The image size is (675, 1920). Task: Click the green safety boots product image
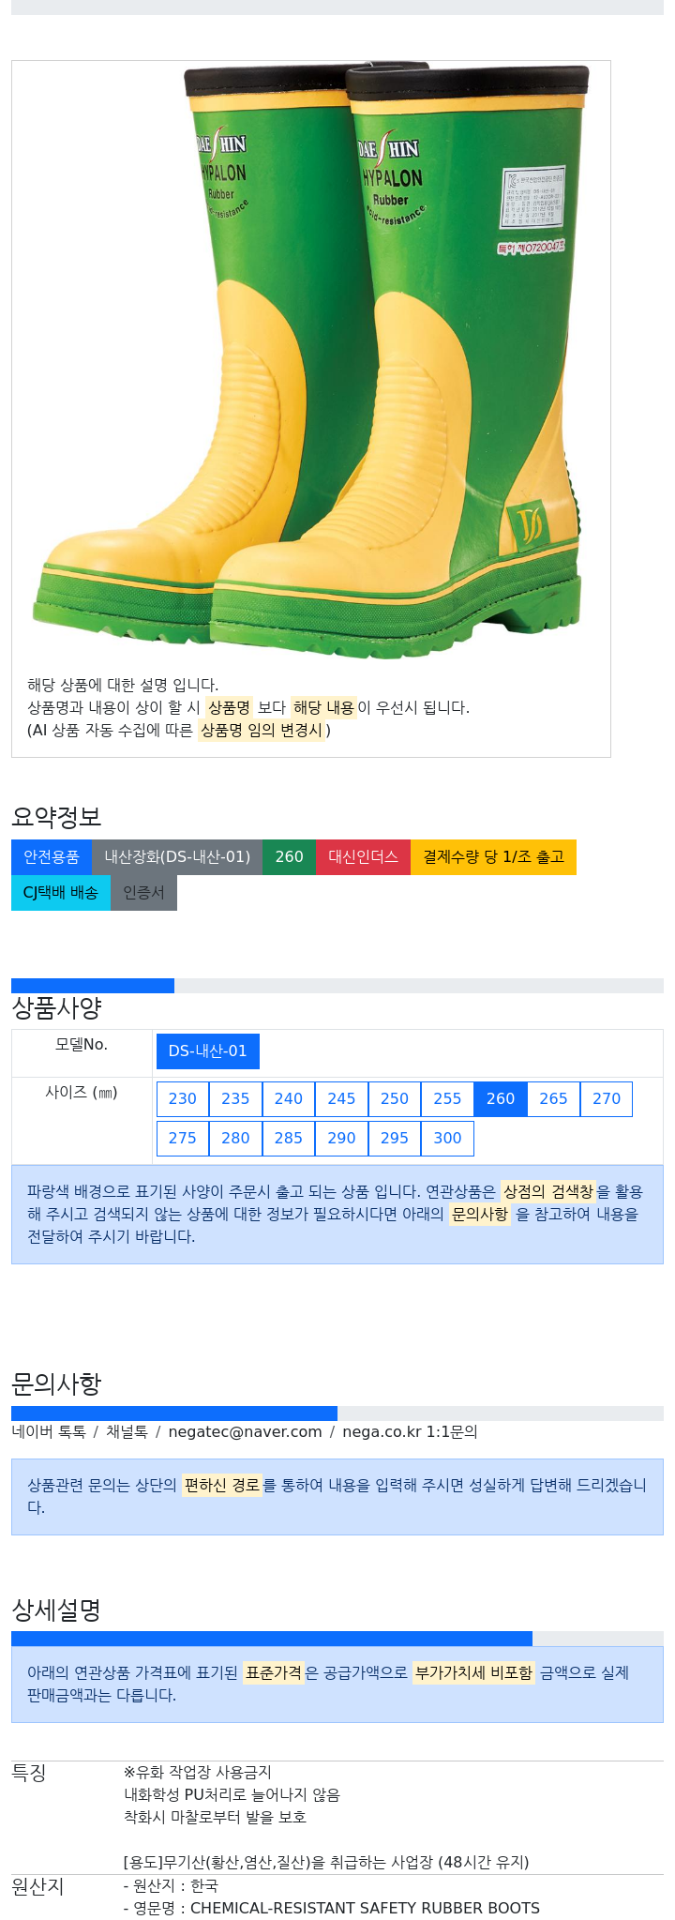(x=311, y=361)
